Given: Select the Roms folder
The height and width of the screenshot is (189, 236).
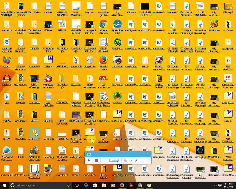Looking at the screenshot, I should click(21, 153).
